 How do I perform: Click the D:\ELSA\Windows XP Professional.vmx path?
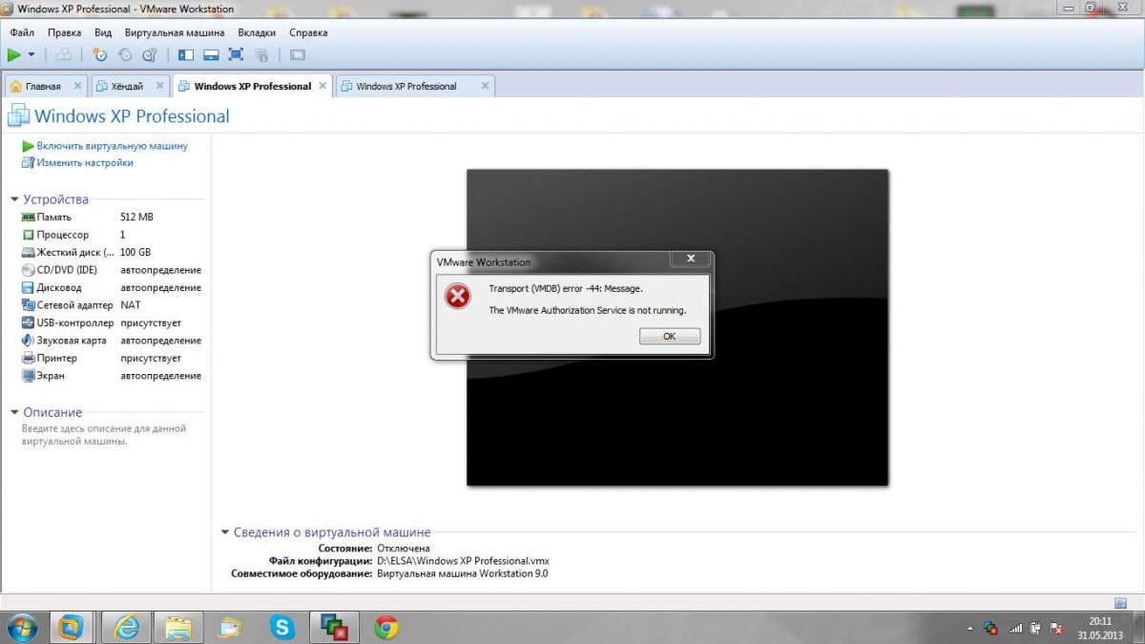click(463, 561)
